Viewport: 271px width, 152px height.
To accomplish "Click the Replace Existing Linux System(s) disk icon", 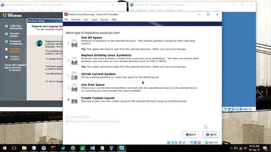I will pos(75,61).
